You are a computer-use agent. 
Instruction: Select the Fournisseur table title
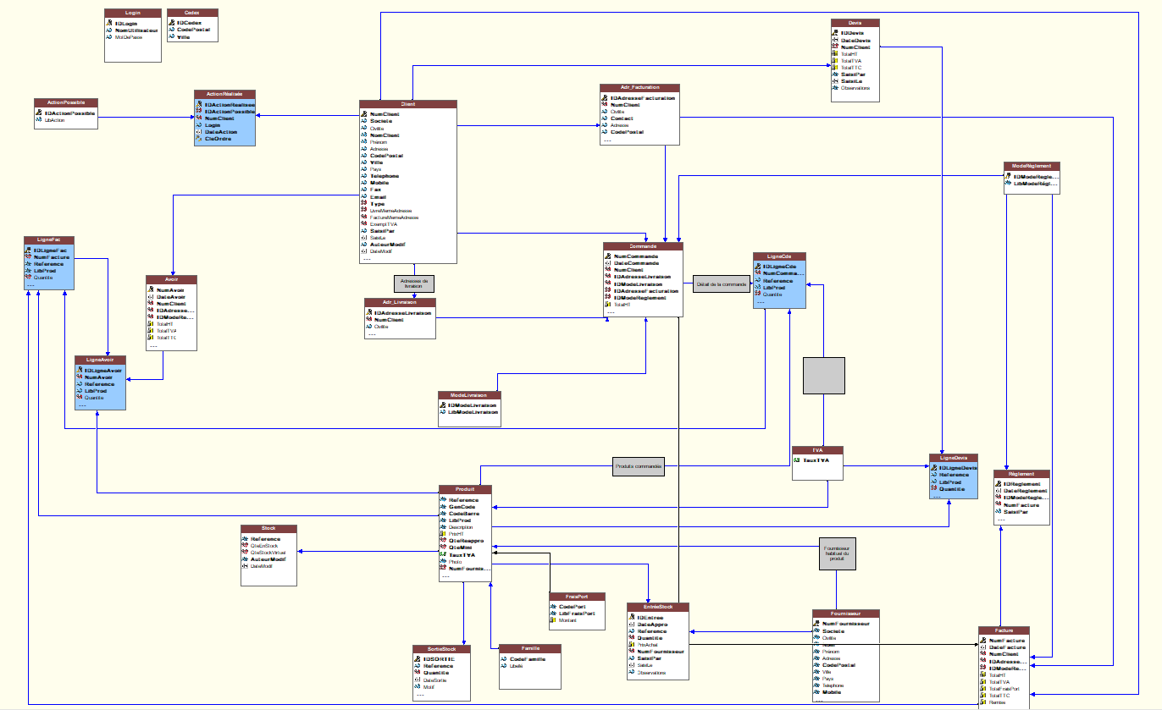click(x=846, y=613)
